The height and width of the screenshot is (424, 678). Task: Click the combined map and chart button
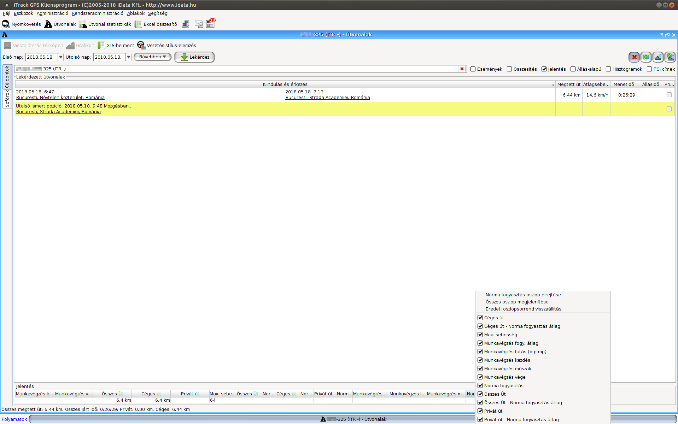[x=670, y=57]
